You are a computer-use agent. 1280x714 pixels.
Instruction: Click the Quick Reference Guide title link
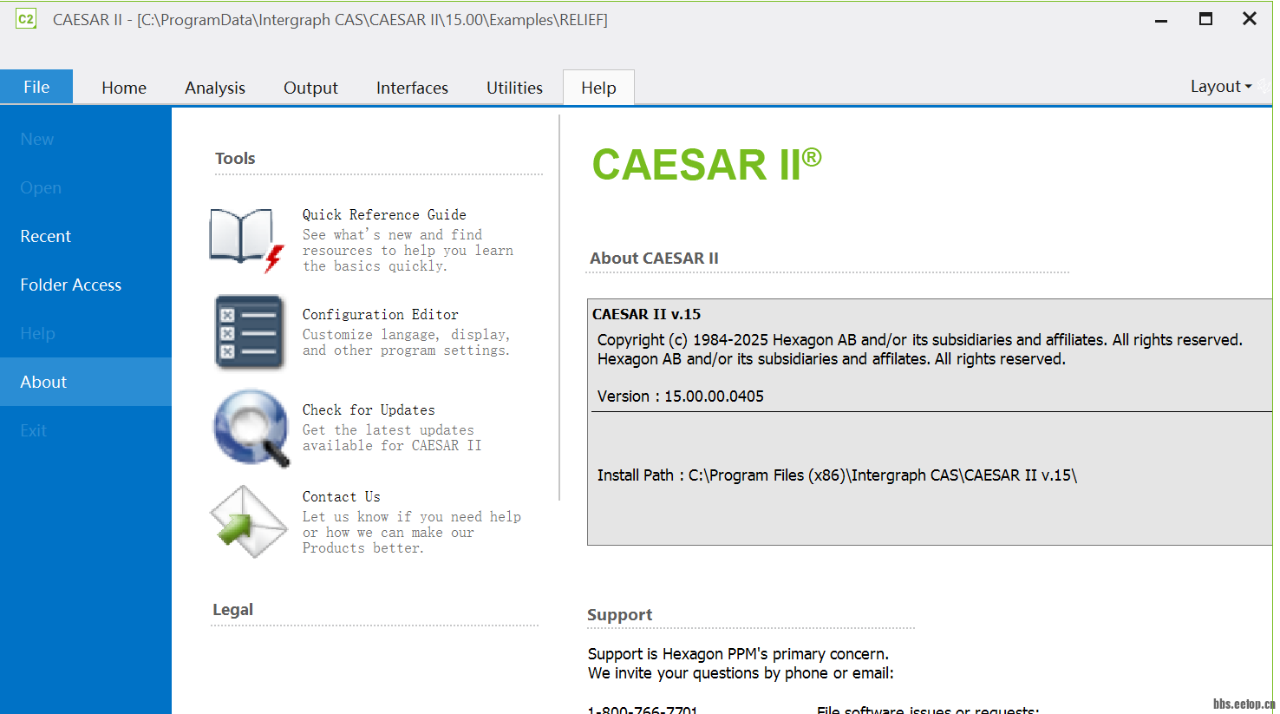pos(384,214)
